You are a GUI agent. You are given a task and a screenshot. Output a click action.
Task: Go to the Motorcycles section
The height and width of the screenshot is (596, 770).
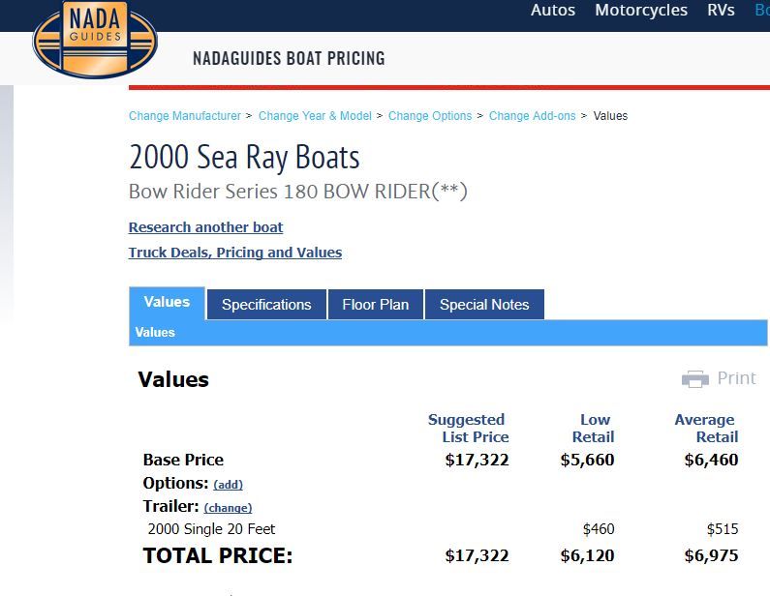[641, 11]
